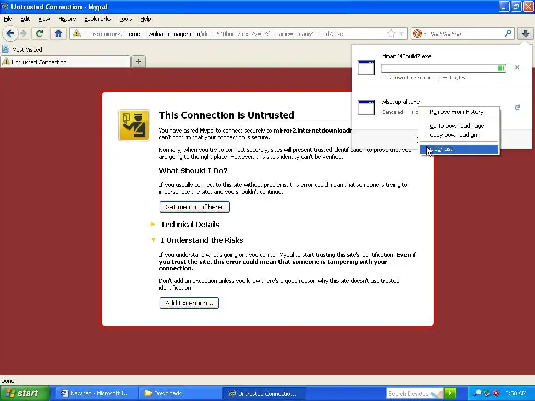Click Untrusted Connection taskbar button
The height and width of the screenshot is (401, 535).
(x=264, y=393)
